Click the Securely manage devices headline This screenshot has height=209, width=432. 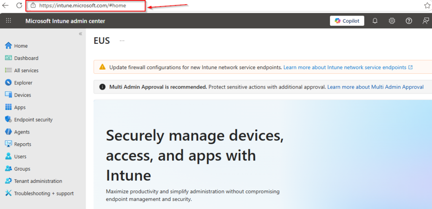pos(195,155)
